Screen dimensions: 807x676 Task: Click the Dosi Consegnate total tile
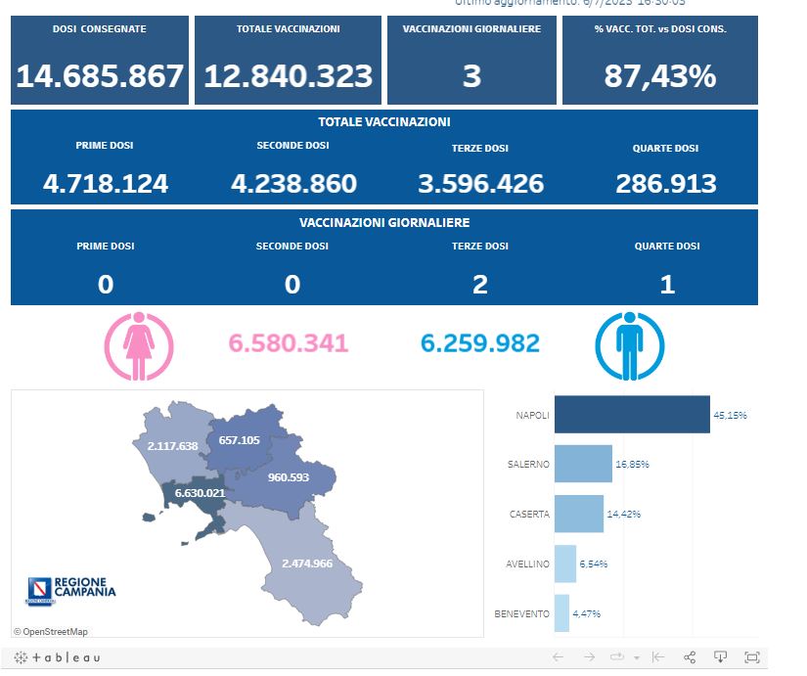(100, 61)
